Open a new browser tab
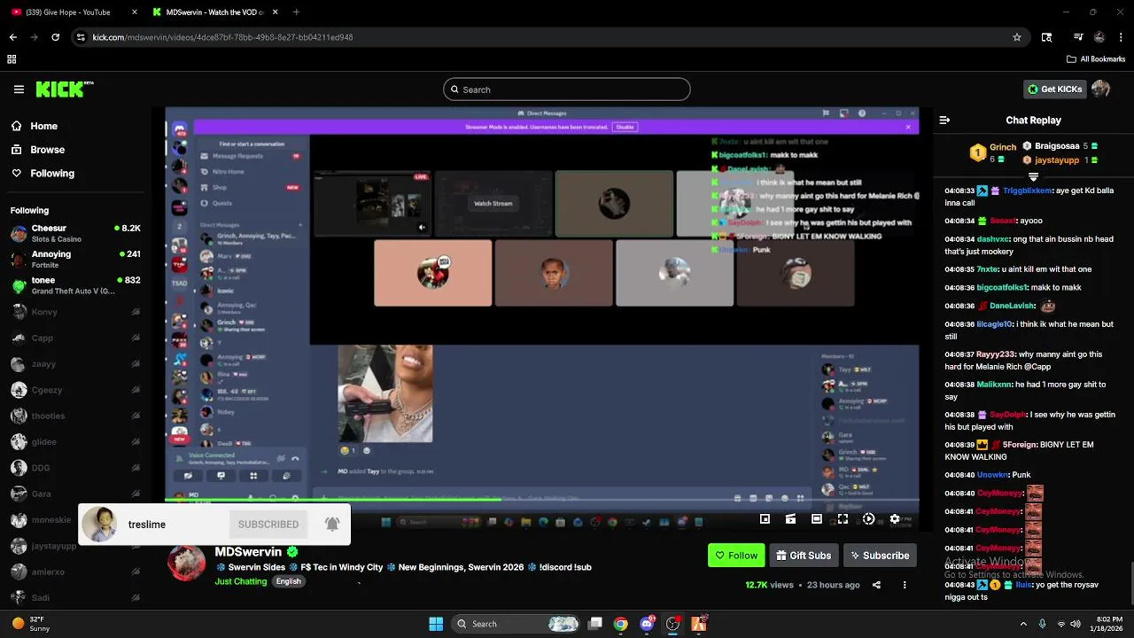Screen dimensions: 1134x638 tap(296, 12)
